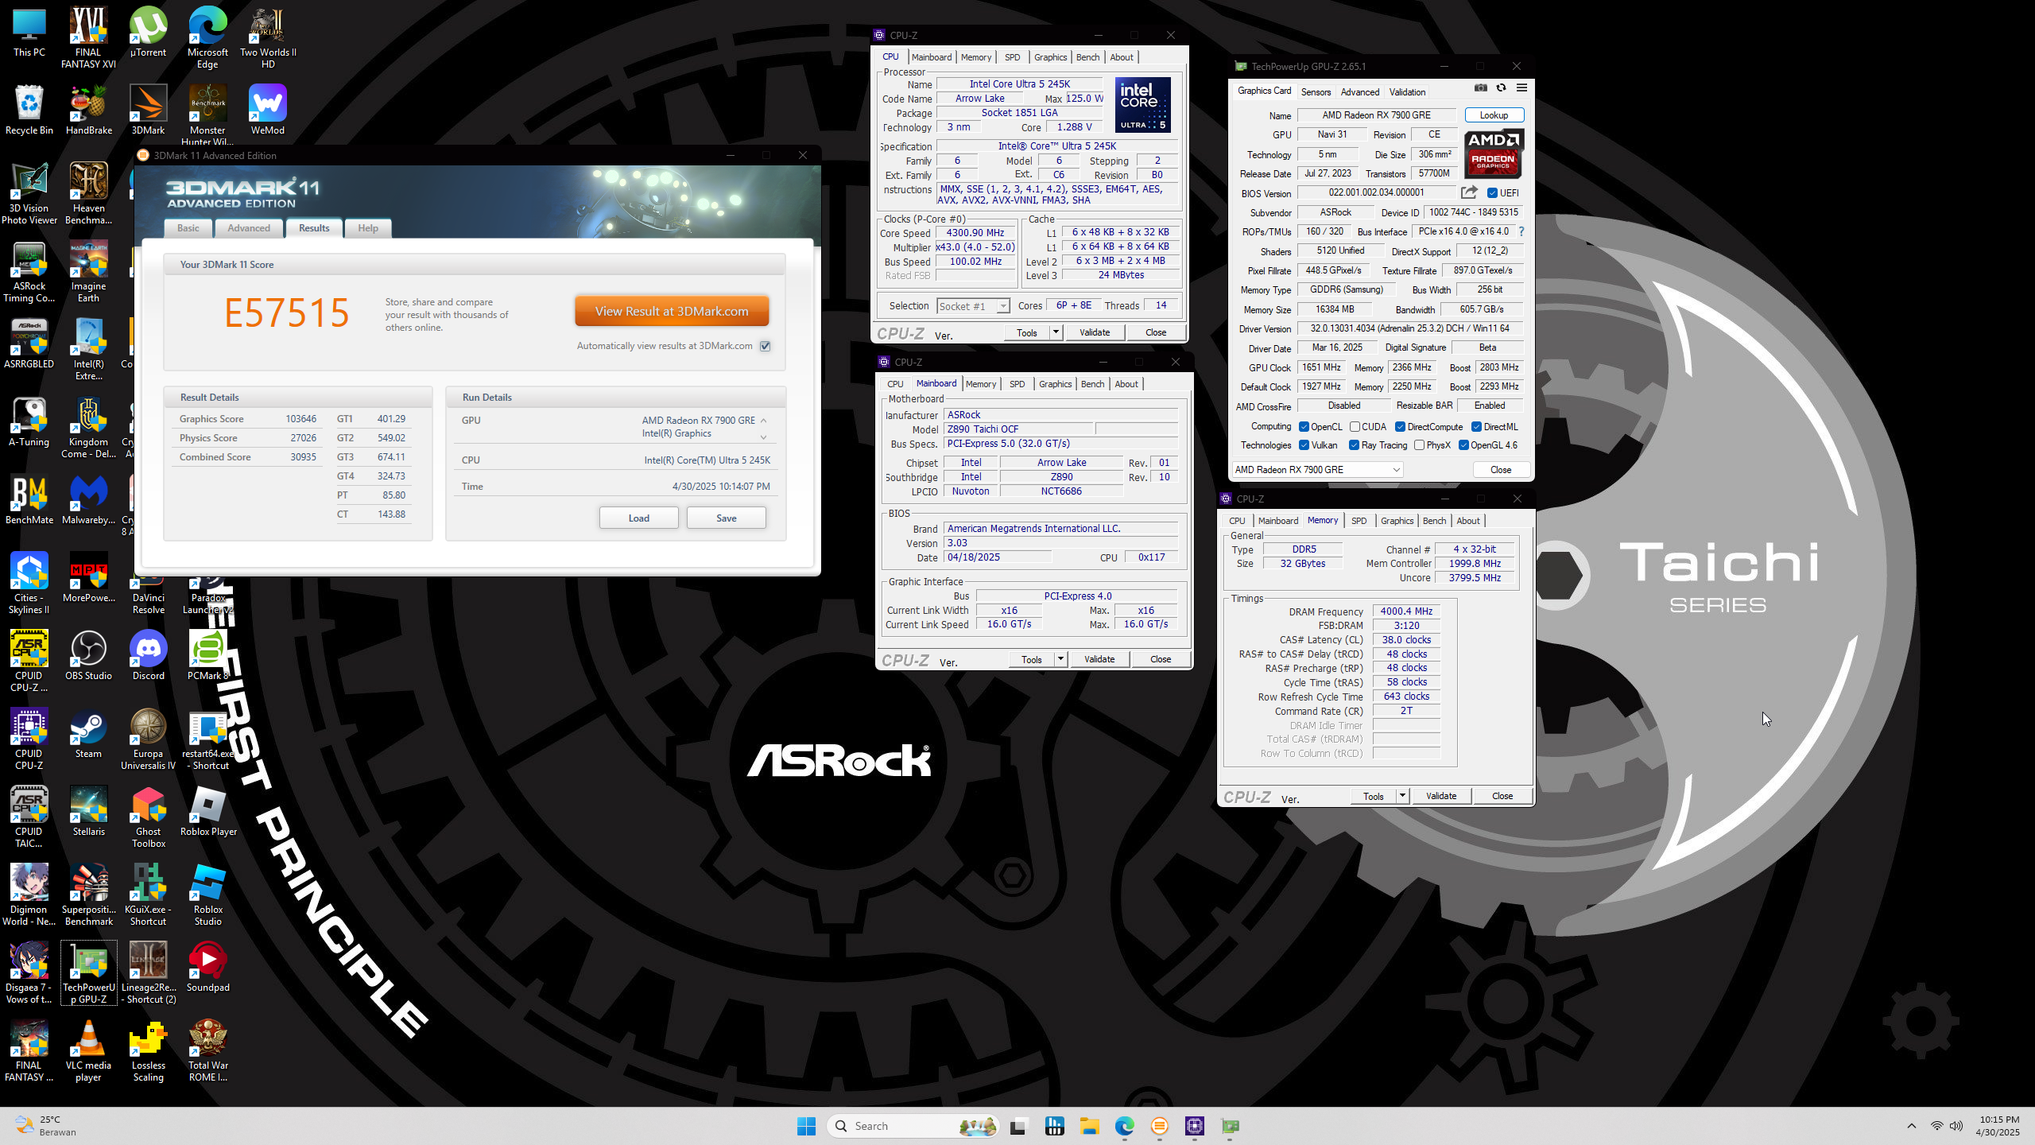Screen dimensions: 2035x1145
Task: Open Help tab in 3DMark 11
Action: (x=368, y=228)
